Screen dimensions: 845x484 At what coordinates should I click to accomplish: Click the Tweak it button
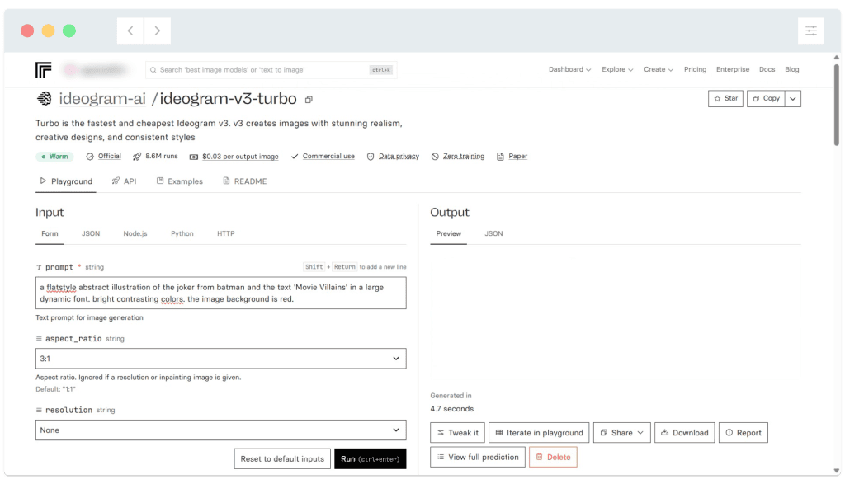pos(457,433)
